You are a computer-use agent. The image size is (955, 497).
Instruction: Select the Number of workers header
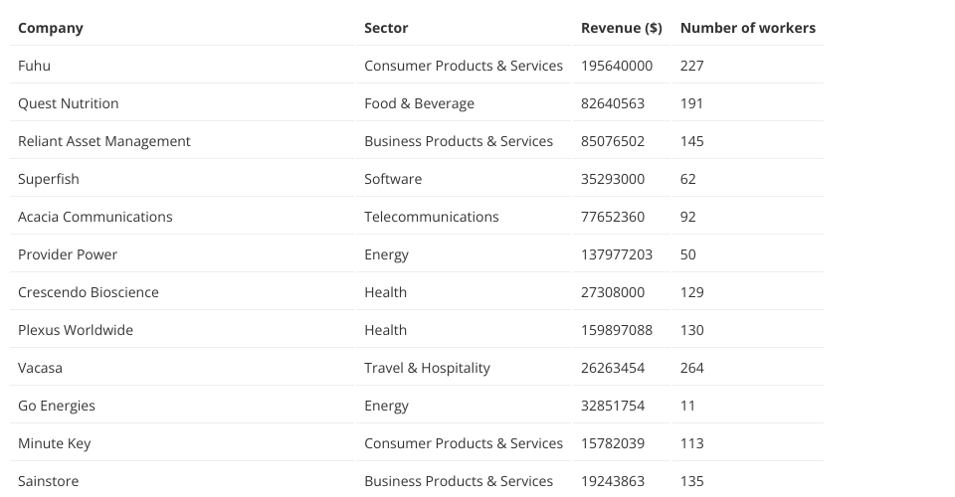click(x=747, y=28)
